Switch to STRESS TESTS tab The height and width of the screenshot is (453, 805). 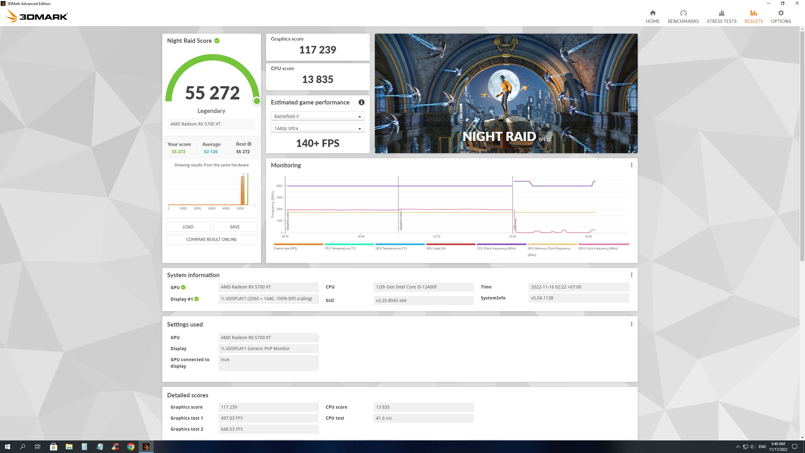tap(721, 16)
